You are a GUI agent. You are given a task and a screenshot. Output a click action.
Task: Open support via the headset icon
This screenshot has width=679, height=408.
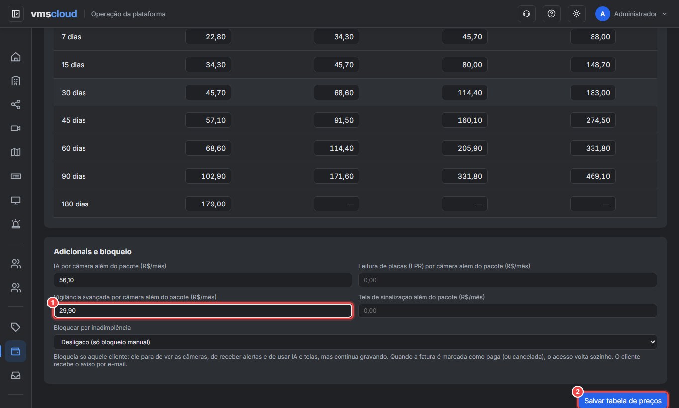(526, 14)
